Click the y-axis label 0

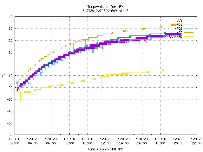coord(12,64)
